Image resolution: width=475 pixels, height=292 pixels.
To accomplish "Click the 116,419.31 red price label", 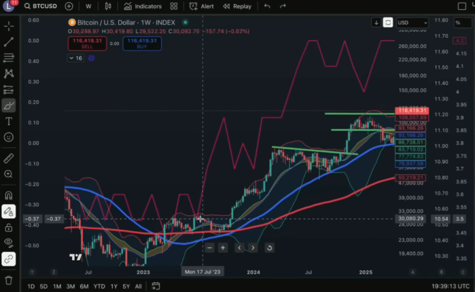I will click(412, 110).
